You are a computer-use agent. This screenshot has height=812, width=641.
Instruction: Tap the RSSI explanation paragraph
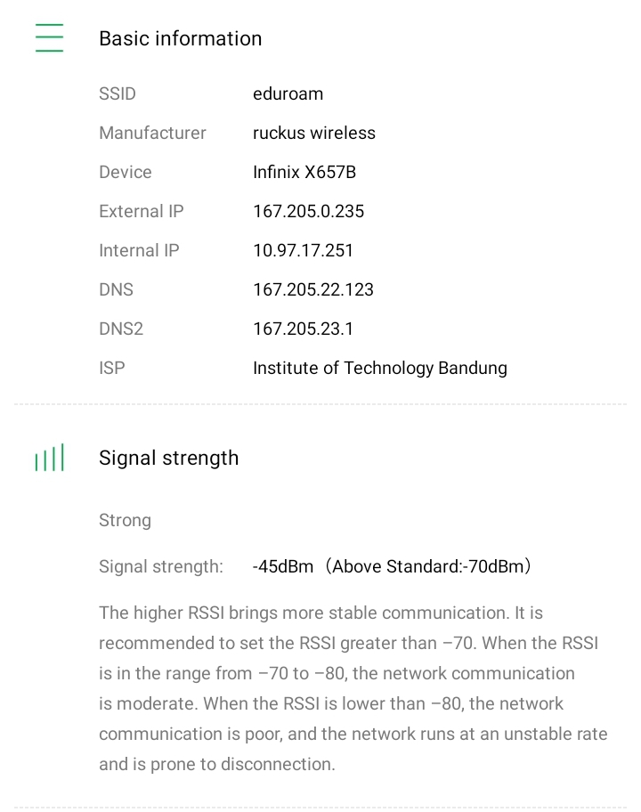coord(353,688)
